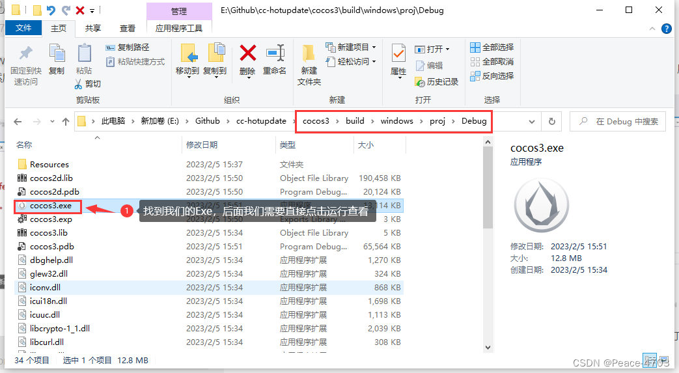Open the Open (打开) ribbon dropdown
This screenshot has height=373, width=679.
pos(432,49)
